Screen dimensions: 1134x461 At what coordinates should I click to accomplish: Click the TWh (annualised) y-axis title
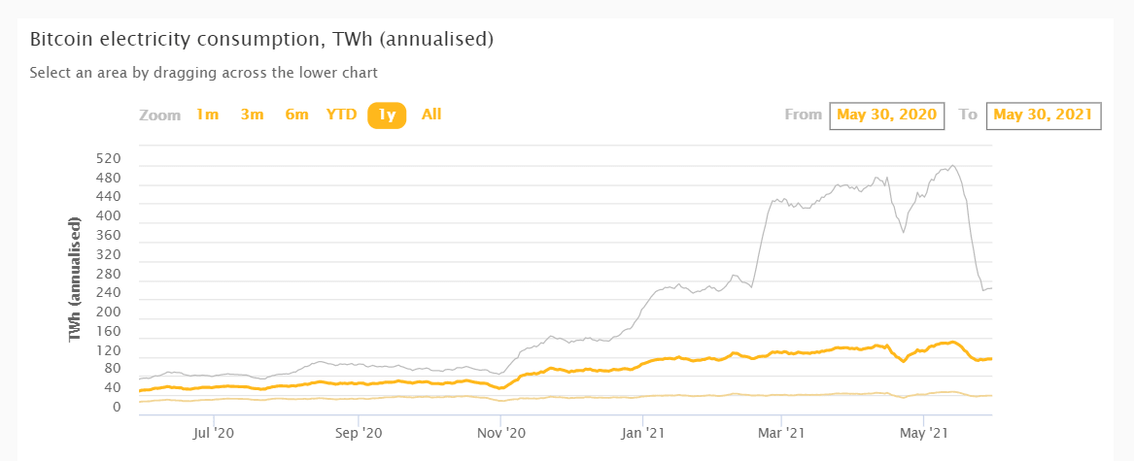[75, 279]
